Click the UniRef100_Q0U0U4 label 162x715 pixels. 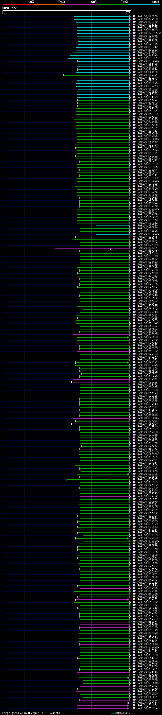tap(145, 309)
